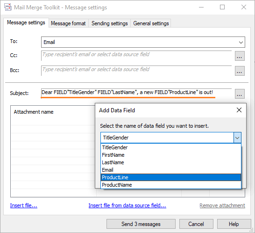Close the Mail Merge Toolkit window
Image resolution: width=255 pixels, height=233 pixels.
(244, 7)
